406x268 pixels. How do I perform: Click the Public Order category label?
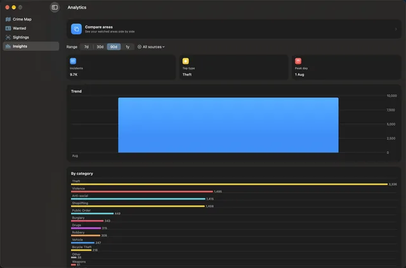(81, 210)
